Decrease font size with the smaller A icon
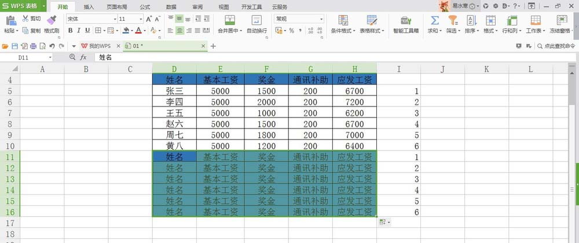 click(x=157, y=19)
